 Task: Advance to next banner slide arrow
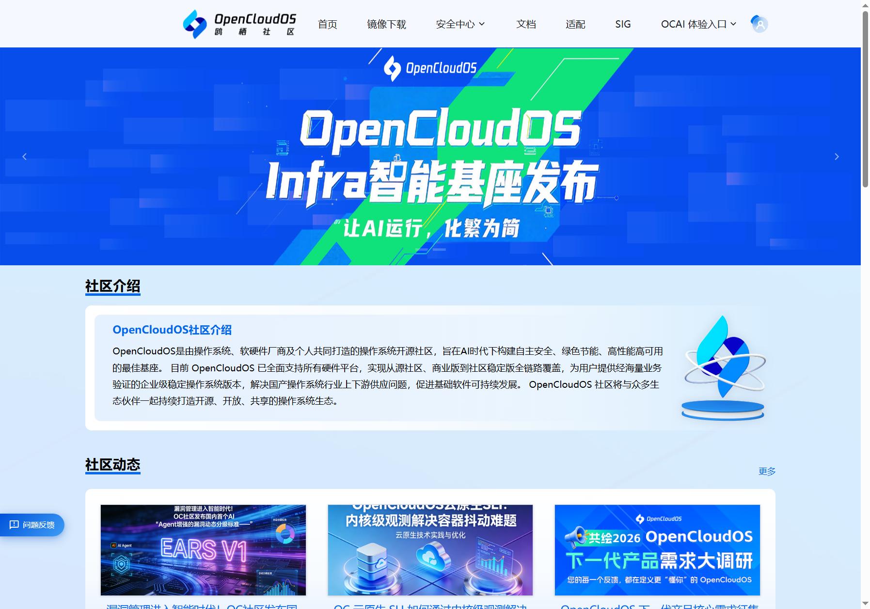coord(837,156)
